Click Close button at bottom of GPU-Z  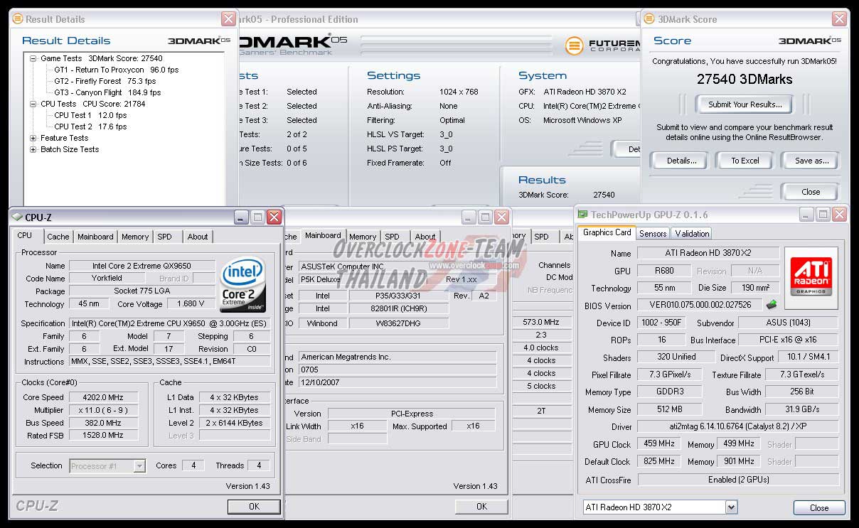point(819,507)
